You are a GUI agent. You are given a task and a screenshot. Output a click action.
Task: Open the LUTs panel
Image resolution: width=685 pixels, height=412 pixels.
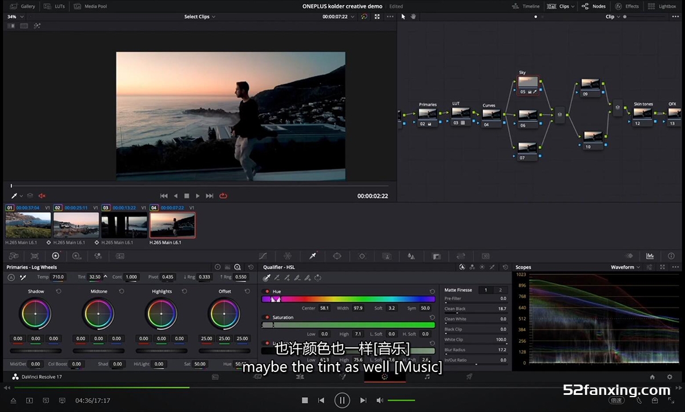coord(55,6)
